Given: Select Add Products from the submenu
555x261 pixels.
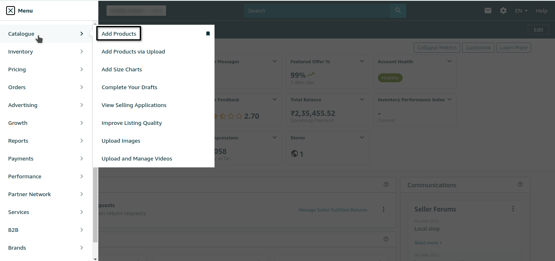Looking at the screenshot, I should click(x=119, y=34).
